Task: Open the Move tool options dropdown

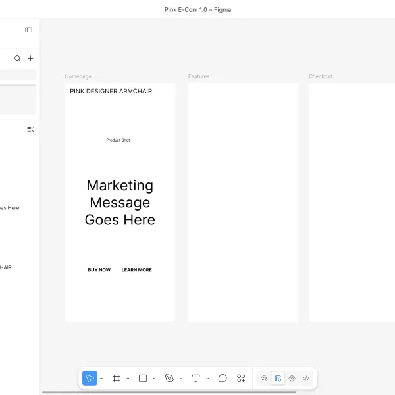Action: pos(101,379)
